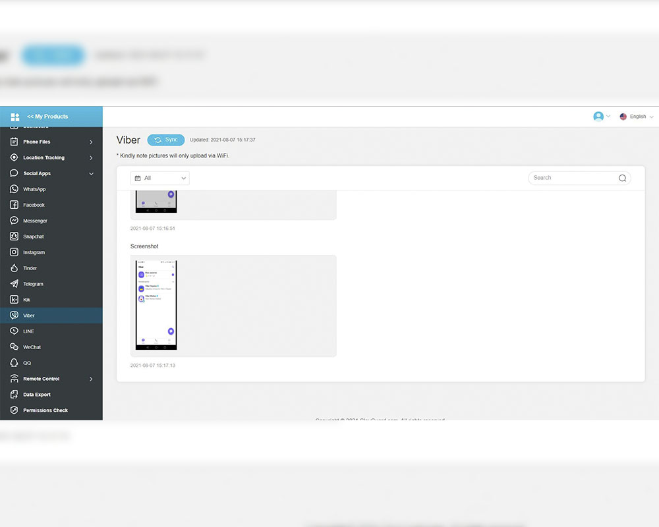The width and height of the screenshot is (659, 527).
Task: Click the user account avatar icon
Action: point(598,117)
